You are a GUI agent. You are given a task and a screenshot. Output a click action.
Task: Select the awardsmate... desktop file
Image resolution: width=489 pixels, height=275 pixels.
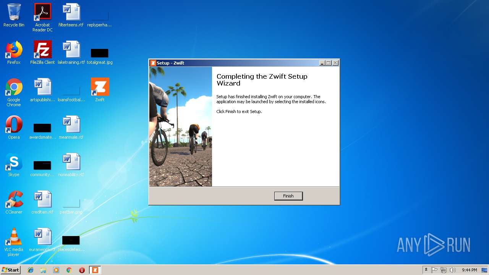[42, 128]
